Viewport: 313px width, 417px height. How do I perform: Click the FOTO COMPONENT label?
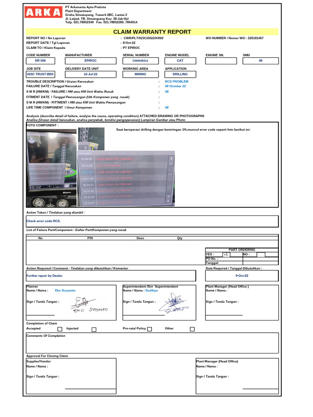click(x=42, y=125)
